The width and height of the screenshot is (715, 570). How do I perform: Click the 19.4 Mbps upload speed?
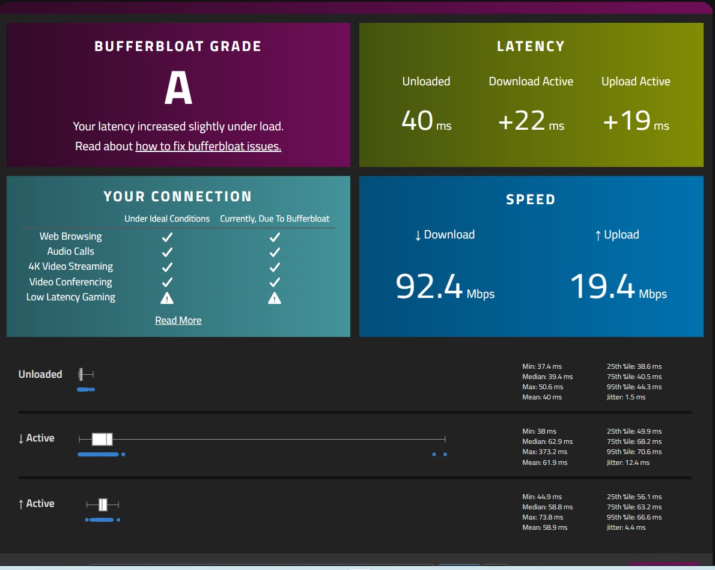619,287
